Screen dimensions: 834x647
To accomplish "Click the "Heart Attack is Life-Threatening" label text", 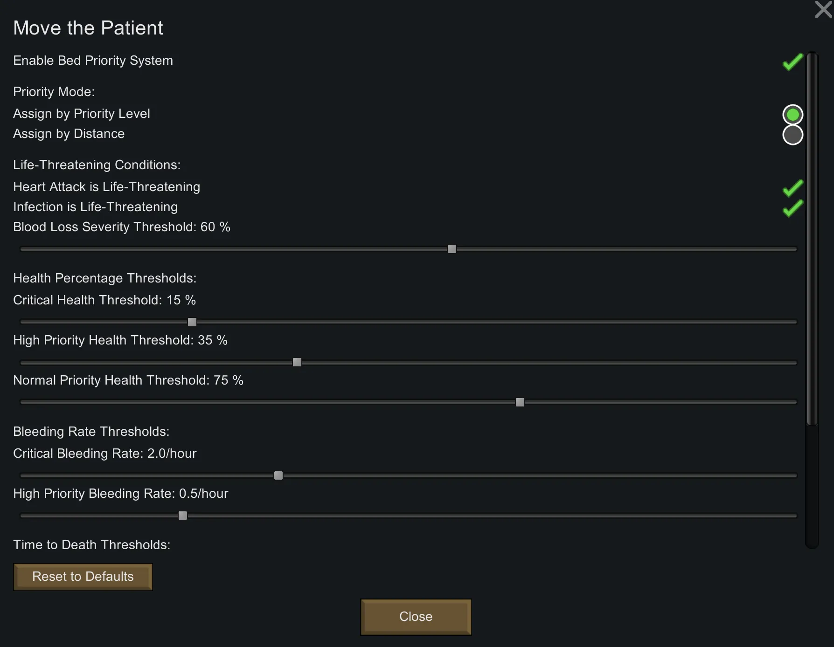I will (106, 187).
